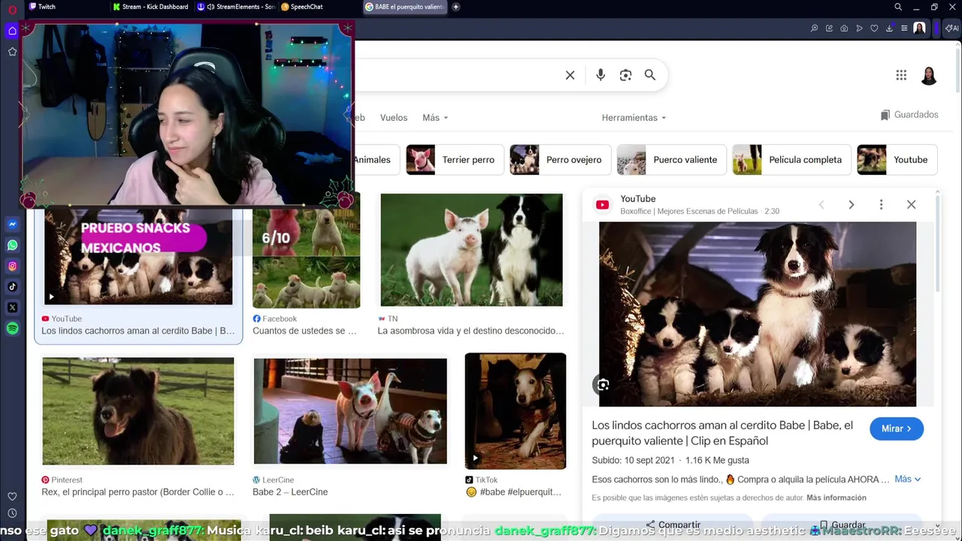The image size is (962, 541).
Task: Open the TikTok #babe video thumbnail
Action: tap(516, 411)
